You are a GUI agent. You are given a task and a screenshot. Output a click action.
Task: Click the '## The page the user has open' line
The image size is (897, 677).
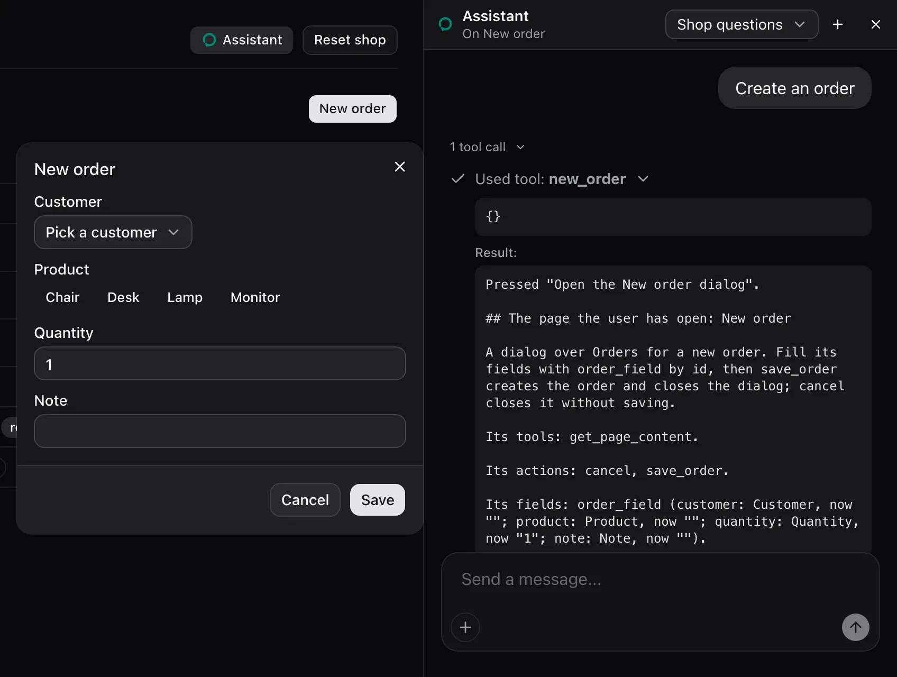[x=638, y=318]
